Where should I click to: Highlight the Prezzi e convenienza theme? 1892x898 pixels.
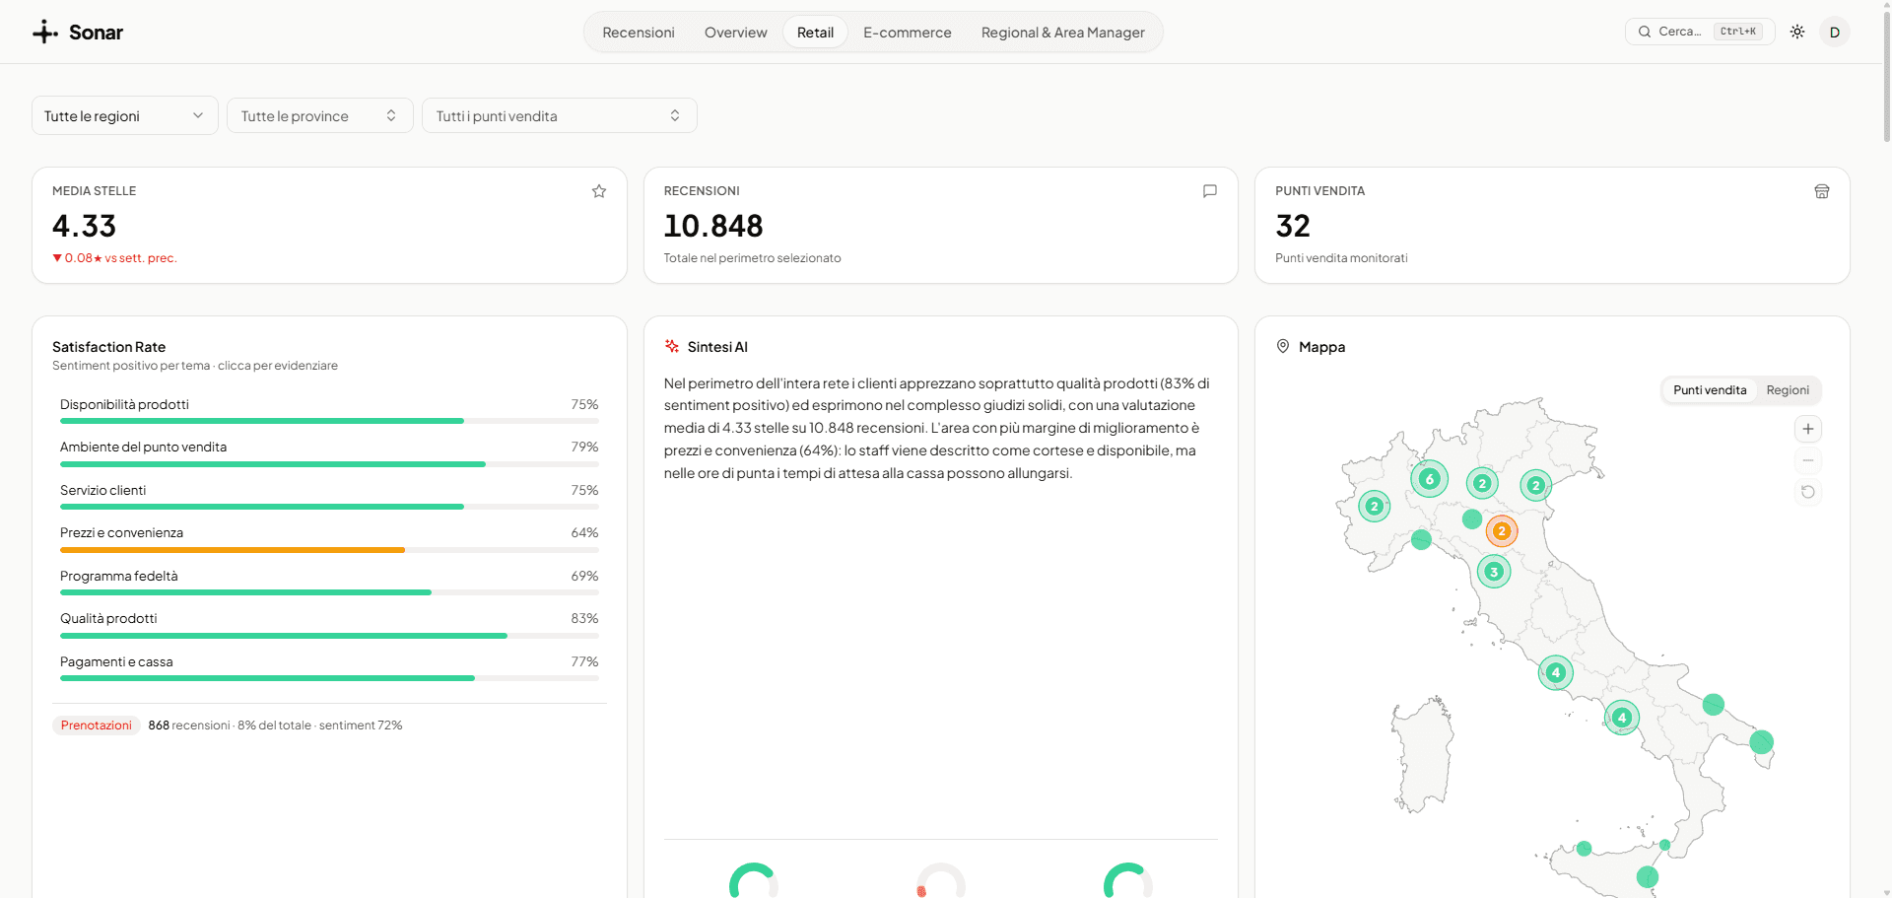tap(329, 539)
